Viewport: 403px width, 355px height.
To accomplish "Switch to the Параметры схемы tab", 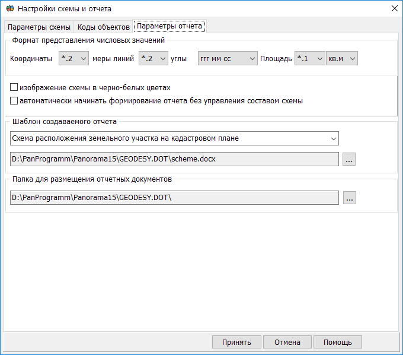I will (x=39, y=27).
